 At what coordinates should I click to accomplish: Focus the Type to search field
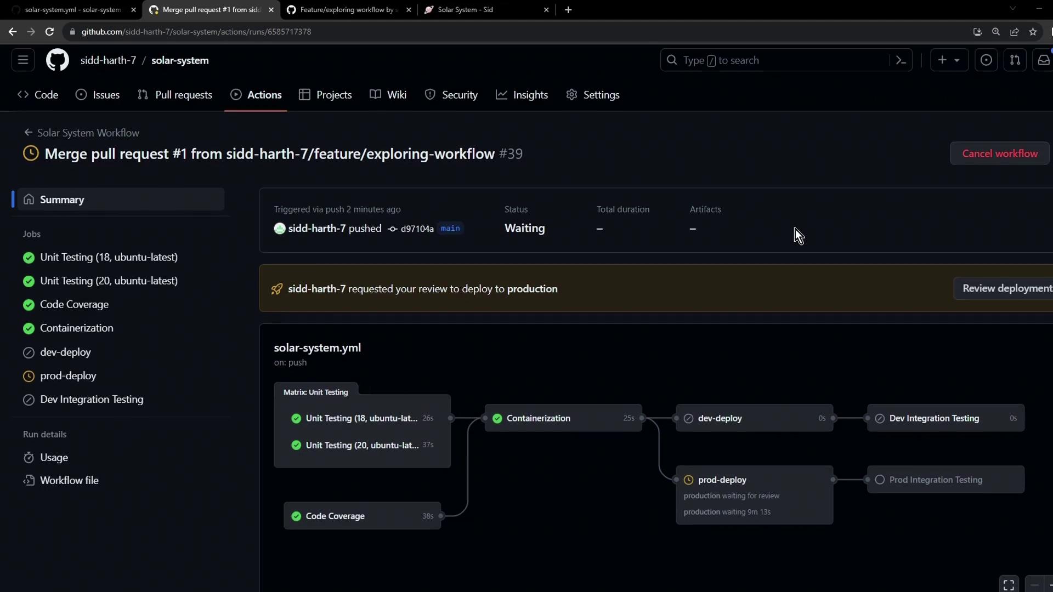point(779,60)
